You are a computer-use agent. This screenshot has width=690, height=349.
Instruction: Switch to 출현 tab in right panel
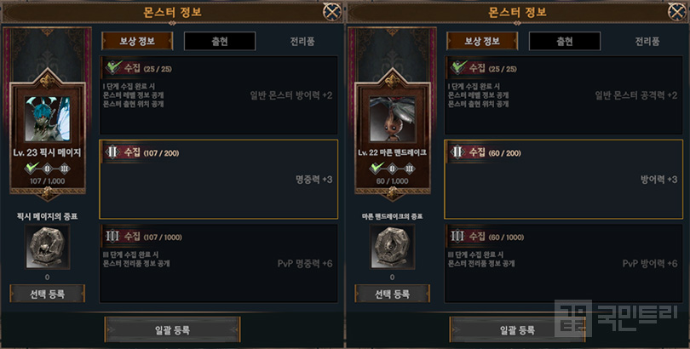pyautogui.click(x=565, y=41)
